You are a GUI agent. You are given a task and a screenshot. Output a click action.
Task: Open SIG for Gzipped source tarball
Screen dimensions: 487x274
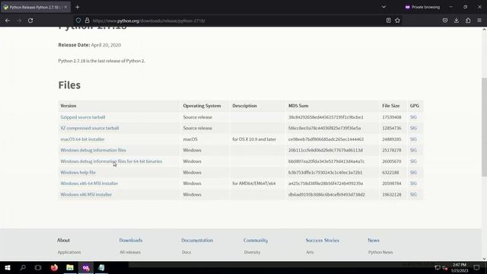coord(413,117)
